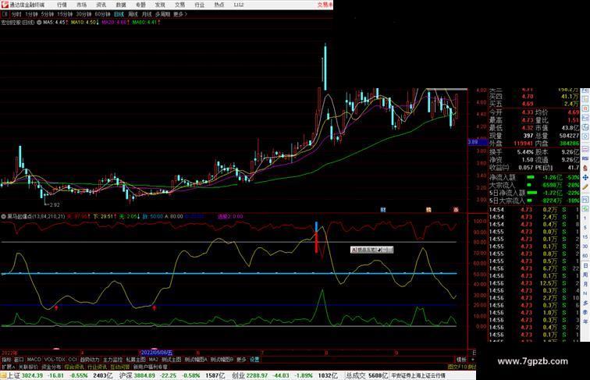Open the 设置 indicator settings
Image resolution: width=590 pixels, height=380 pixels.
254,360
